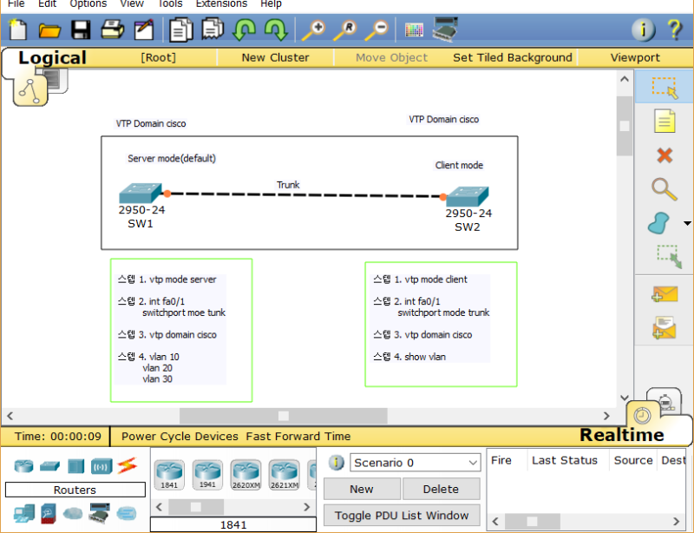
Task: Switch to Realtime mode
Action: (621, 434)
